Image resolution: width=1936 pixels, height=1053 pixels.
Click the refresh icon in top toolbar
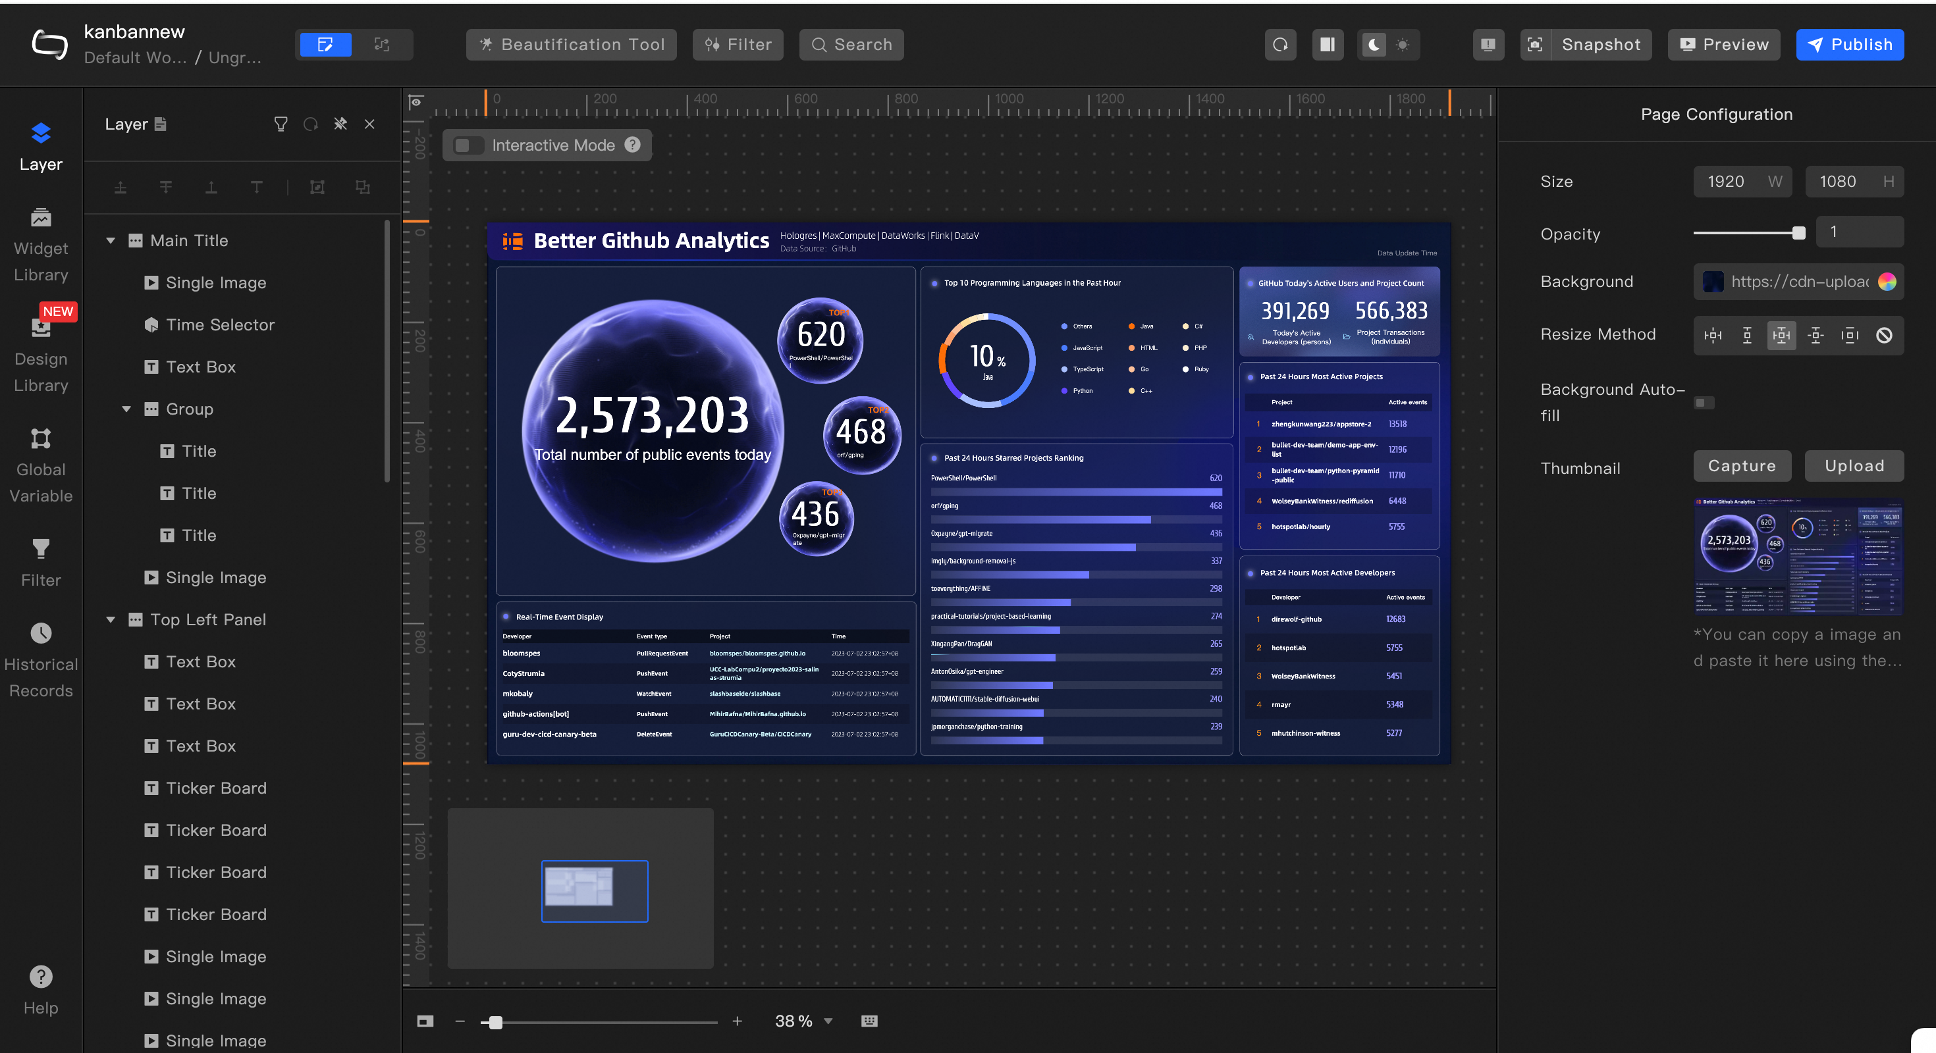[x=1280, y=44]
